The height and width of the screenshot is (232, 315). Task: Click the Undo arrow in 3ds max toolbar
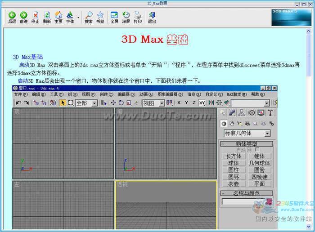click(x=18, y=103)
